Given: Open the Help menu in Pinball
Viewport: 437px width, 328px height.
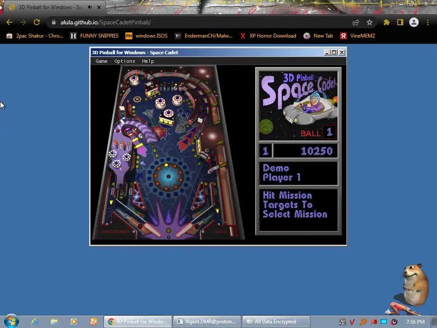Looking at the screenshot, I should click(148, 61).
